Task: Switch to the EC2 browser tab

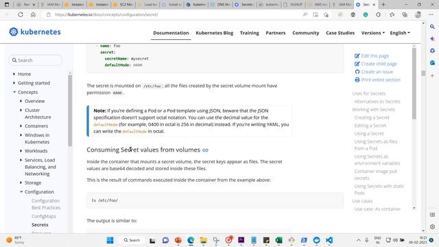Action: [123, 5]
